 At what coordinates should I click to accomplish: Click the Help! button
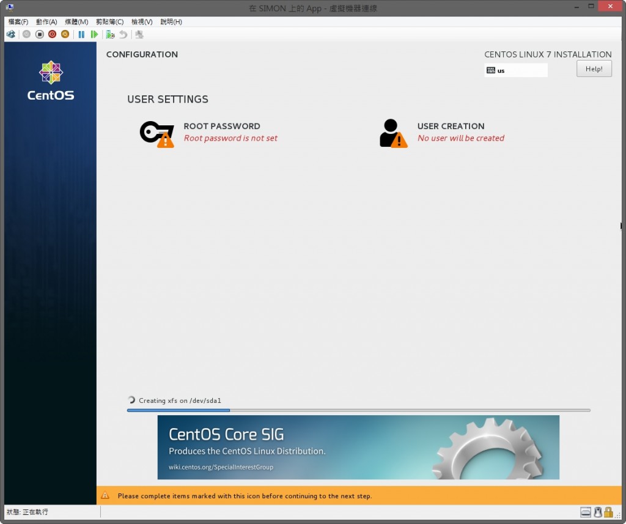594,68
